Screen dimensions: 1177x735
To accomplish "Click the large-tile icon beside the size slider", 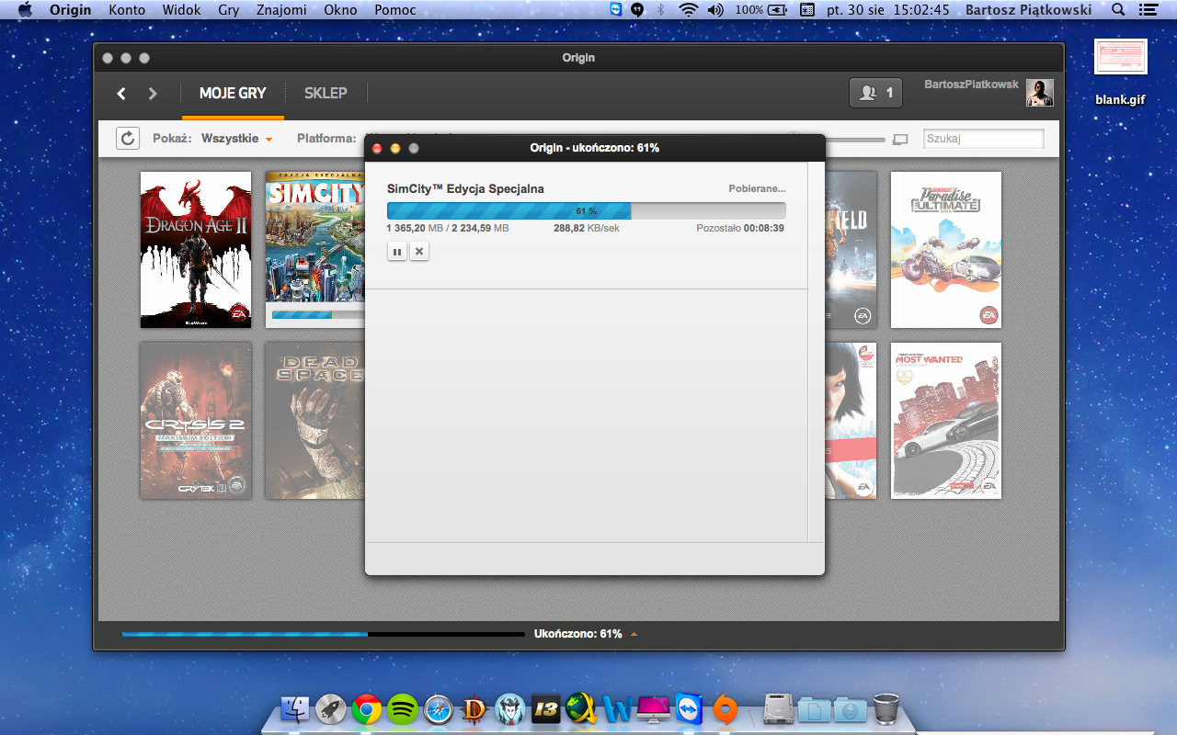I will tap(900, 140).
